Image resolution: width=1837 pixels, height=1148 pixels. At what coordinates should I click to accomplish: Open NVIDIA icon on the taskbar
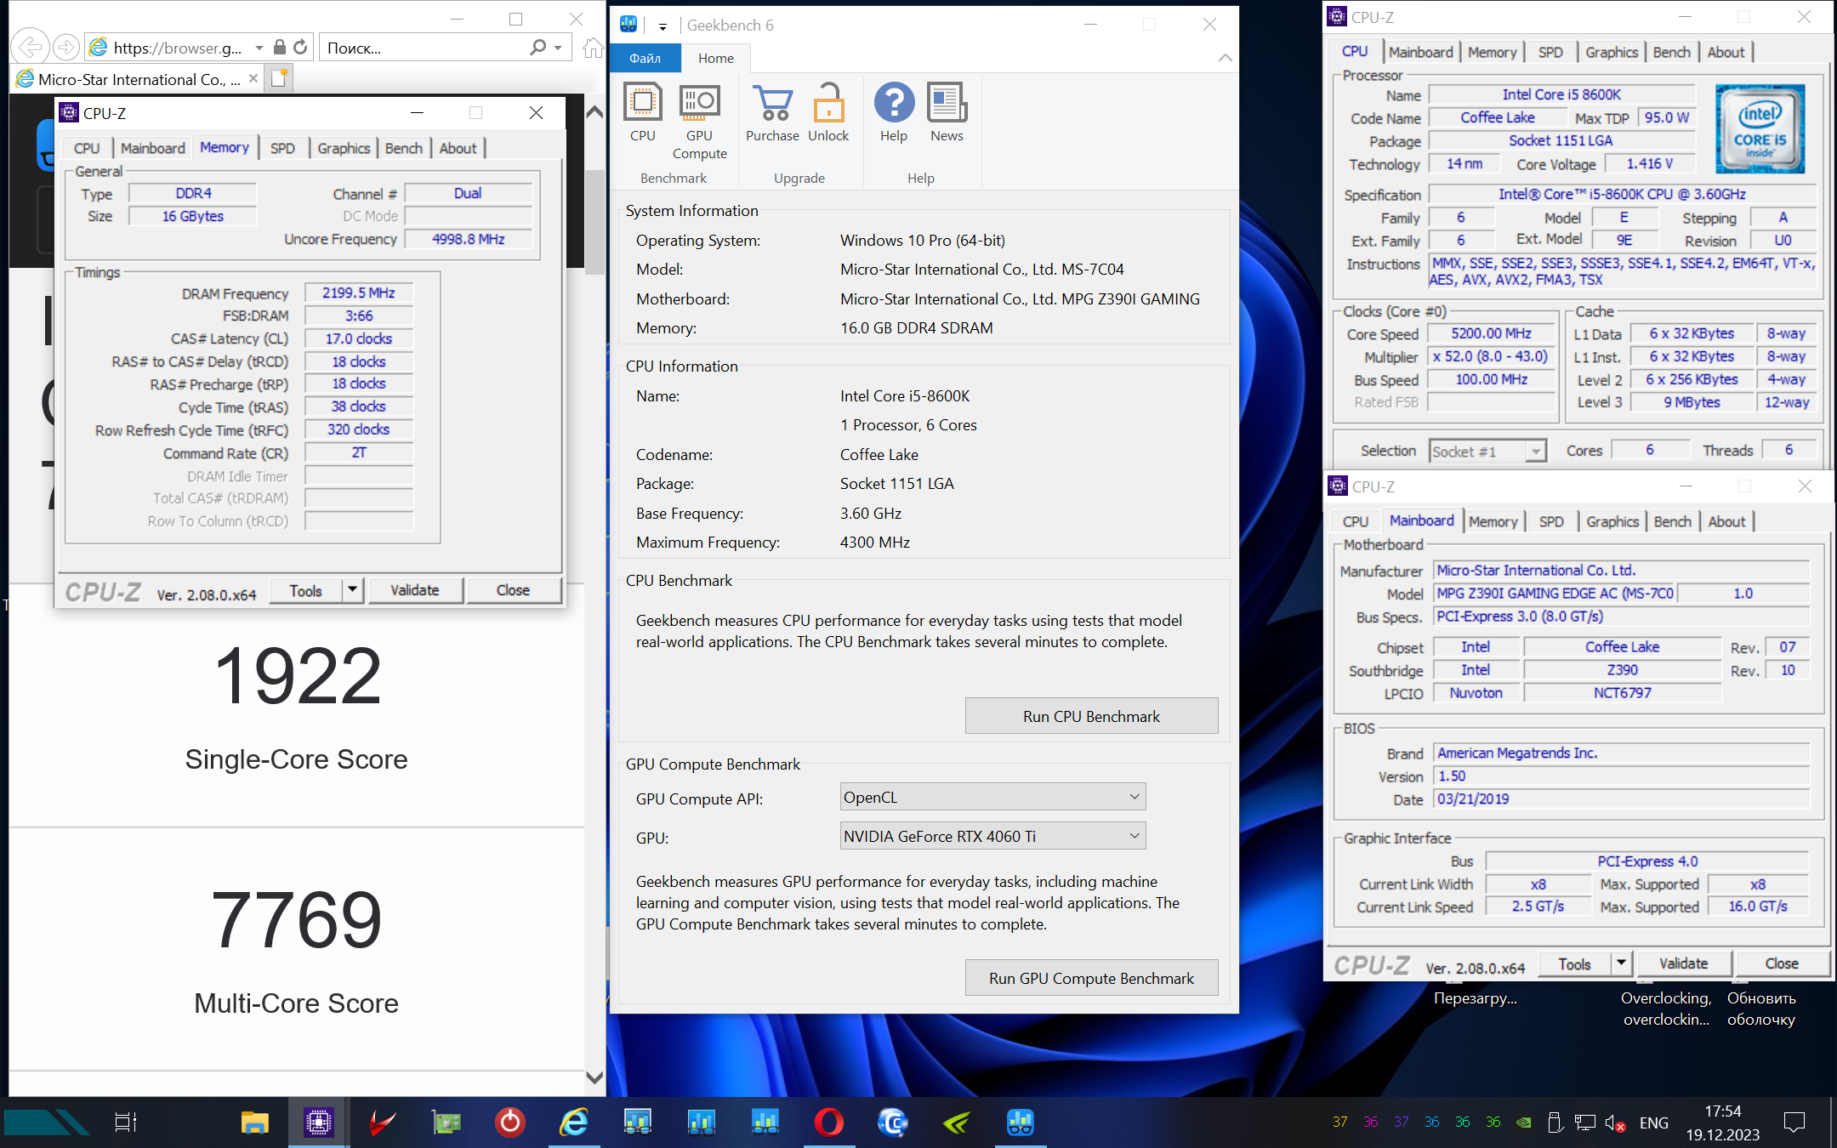(x=957, y=1122)
